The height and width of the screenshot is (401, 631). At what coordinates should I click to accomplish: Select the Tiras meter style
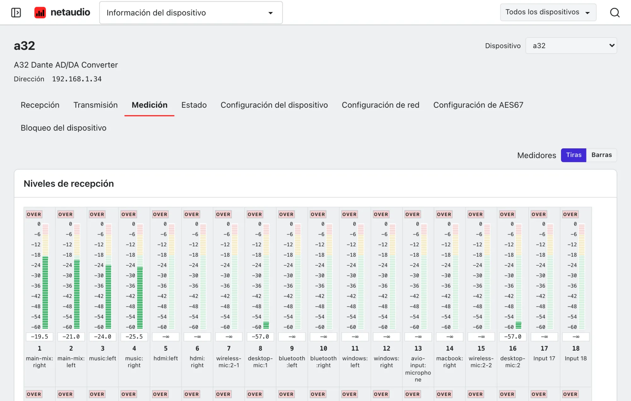click(x=574, y=155)
